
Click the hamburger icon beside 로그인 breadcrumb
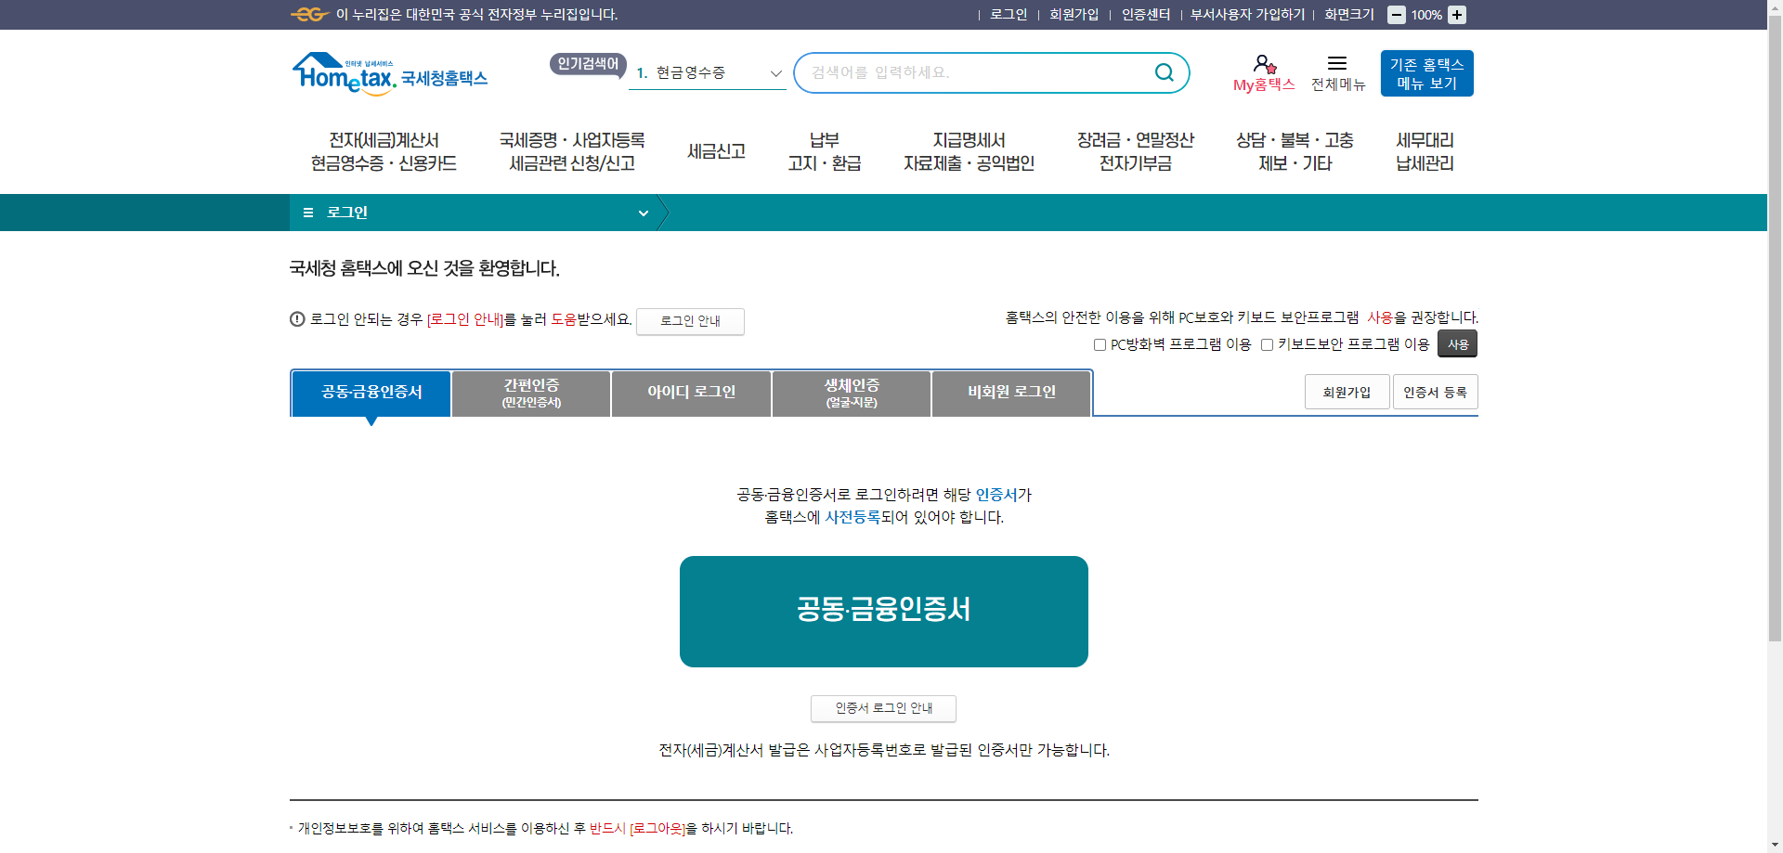point(308,213)
